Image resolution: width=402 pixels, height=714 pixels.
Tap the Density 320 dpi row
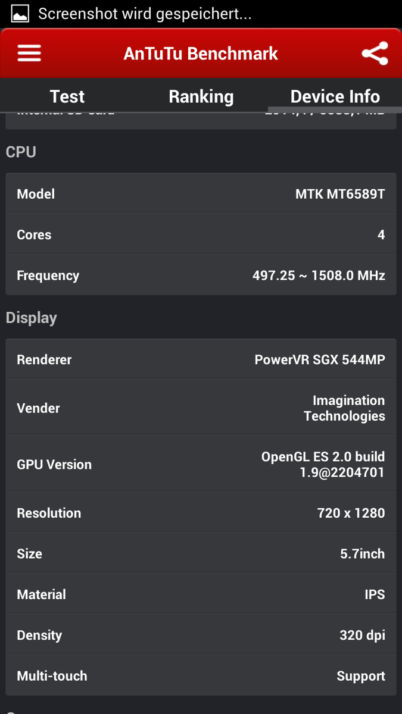pyautogui.click(x=201, y=635)
